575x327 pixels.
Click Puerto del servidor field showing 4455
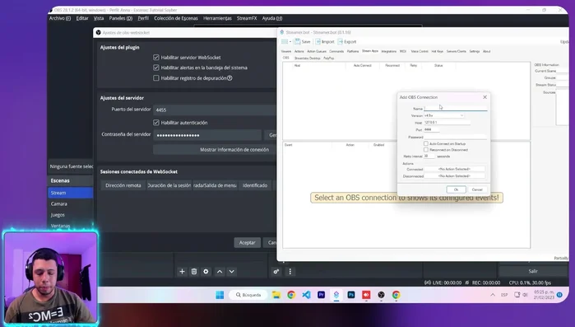215,110
